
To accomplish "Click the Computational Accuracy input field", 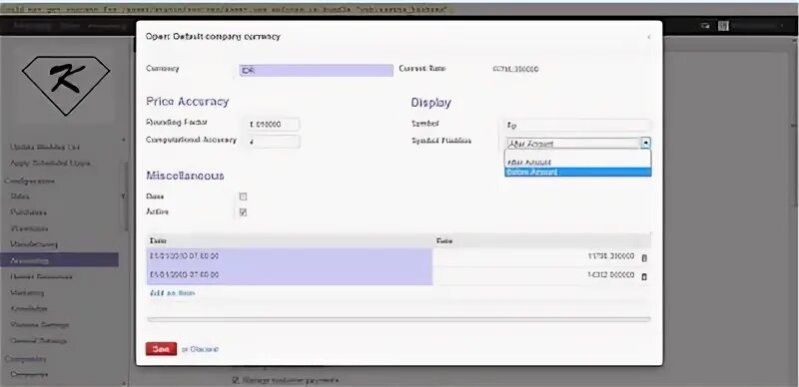I will [x=274, y=142].
